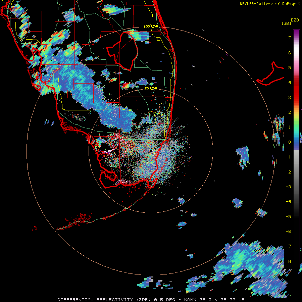Click the black radar site dot at ring center

(151, 151)
